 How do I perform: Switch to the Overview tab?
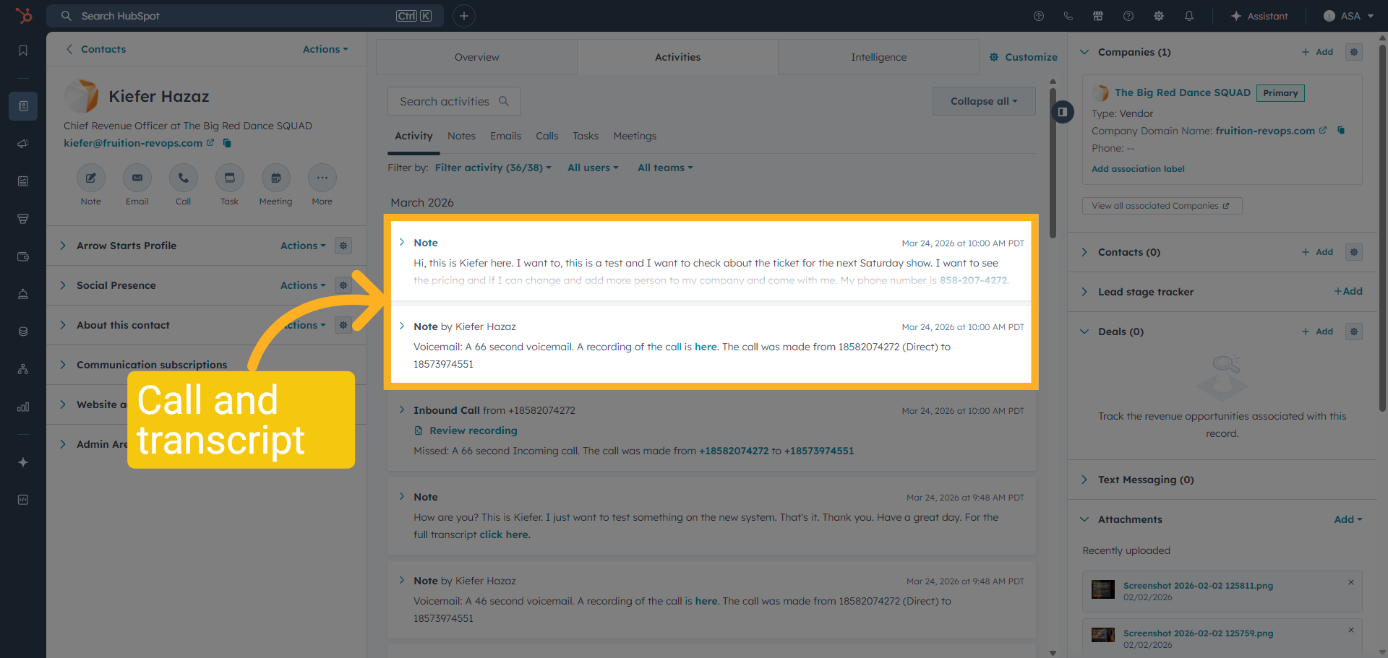pyautogui.click(x=476, y=57)
